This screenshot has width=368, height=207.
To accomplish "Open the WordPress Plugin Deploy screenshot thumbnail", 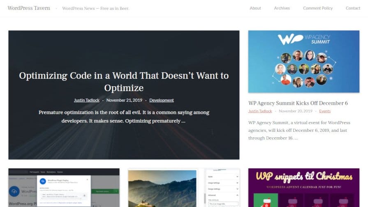I will click(x=64, y=187).
